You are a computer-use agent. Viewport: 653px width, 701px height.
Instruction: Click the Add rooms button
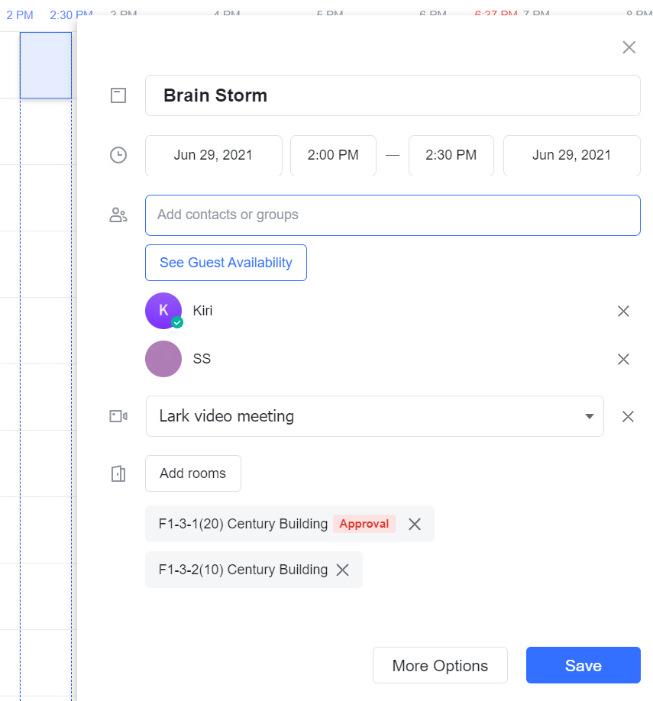tap(192, 473)
